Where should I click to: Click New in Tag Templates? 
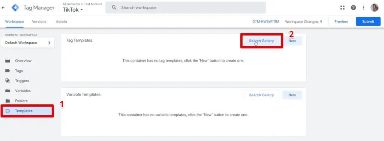pyautogui.click(x=292, y=41)
